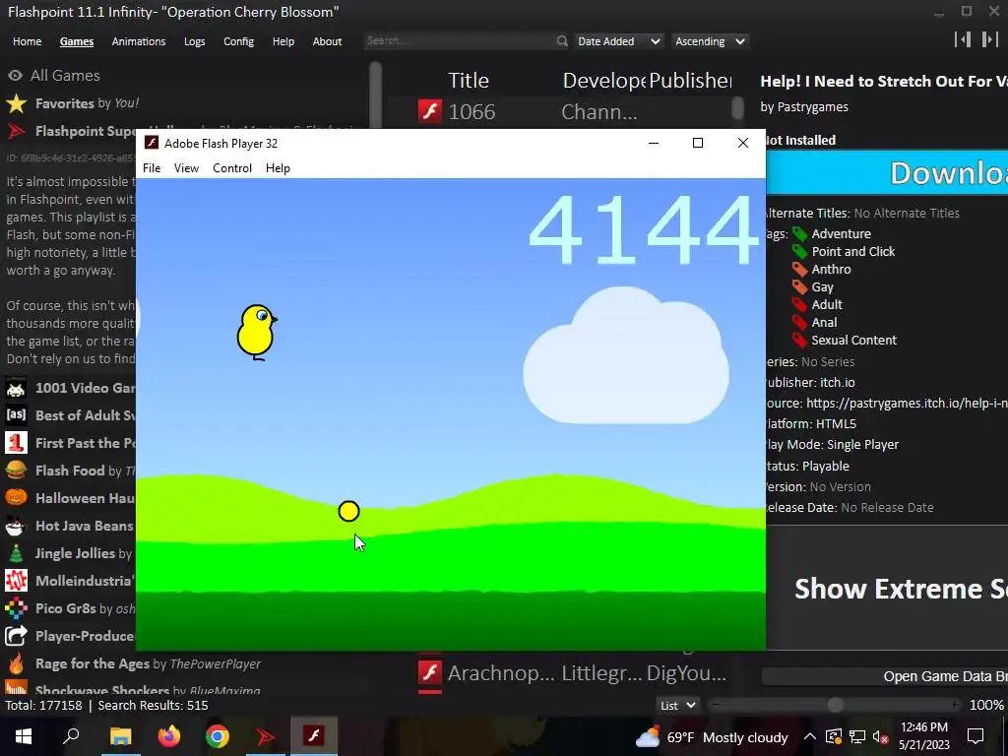The width and height of the screenshot is (1008, 756).
Task: Open Flashpoint About tab
Action: [327, 41]
